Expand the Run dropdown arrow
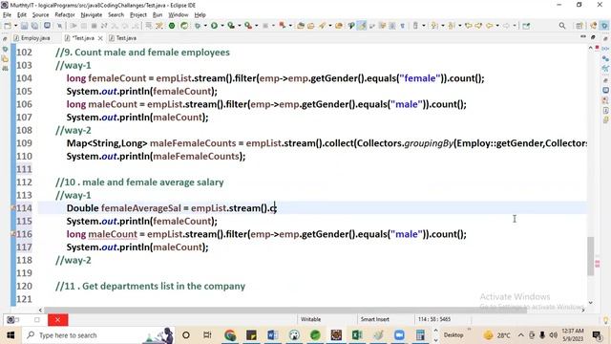The image size is (611, 344). (x=221, y=26)
